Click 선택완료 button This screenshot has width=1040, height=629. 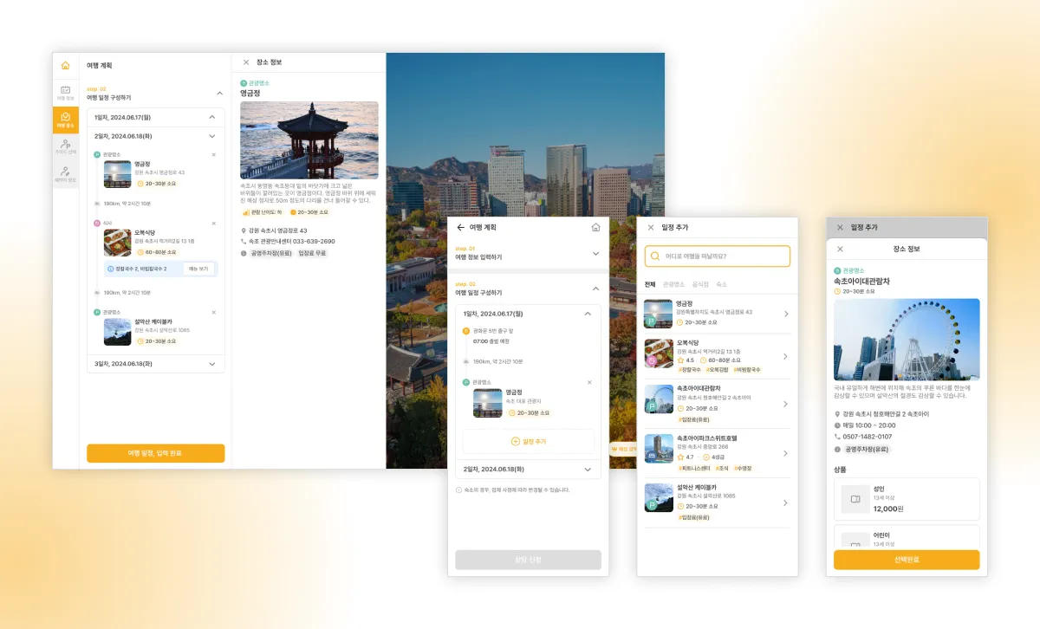(907, 560)
